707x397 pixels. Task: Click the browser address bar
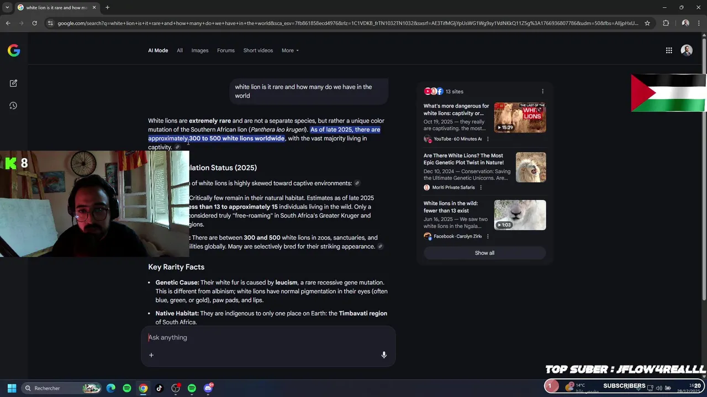click(348, 23)
